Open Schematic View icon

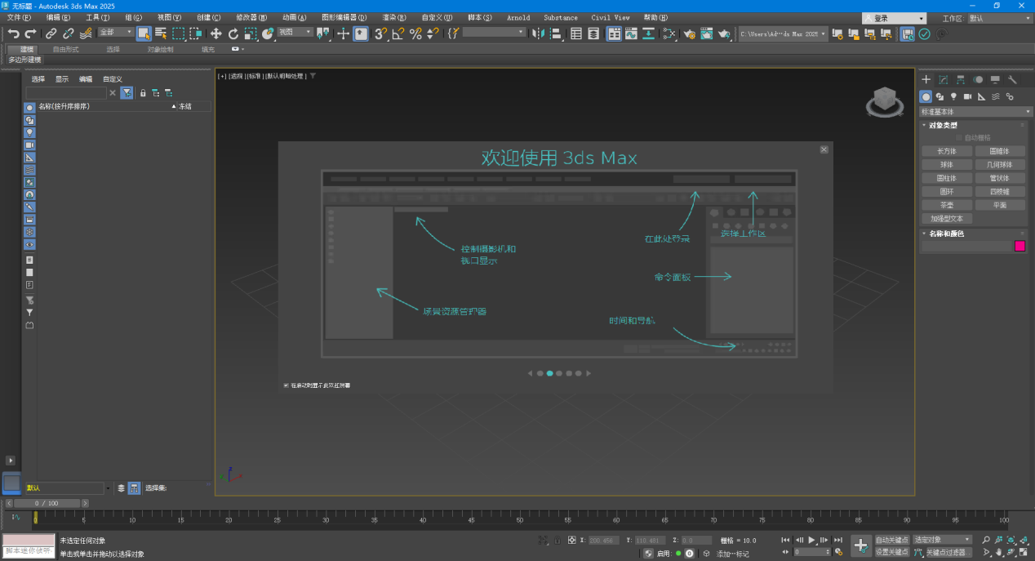pos(648,33)
